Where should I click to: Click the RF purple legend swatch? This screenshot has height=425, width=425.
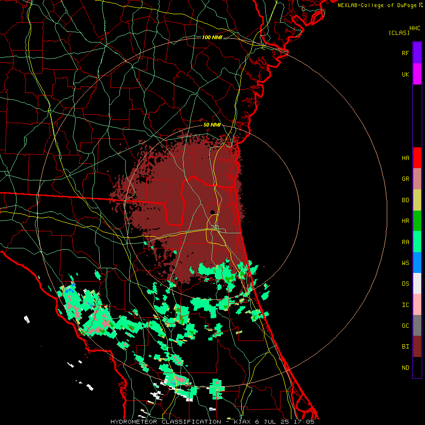pyautogui.click(x=417, y=53)
